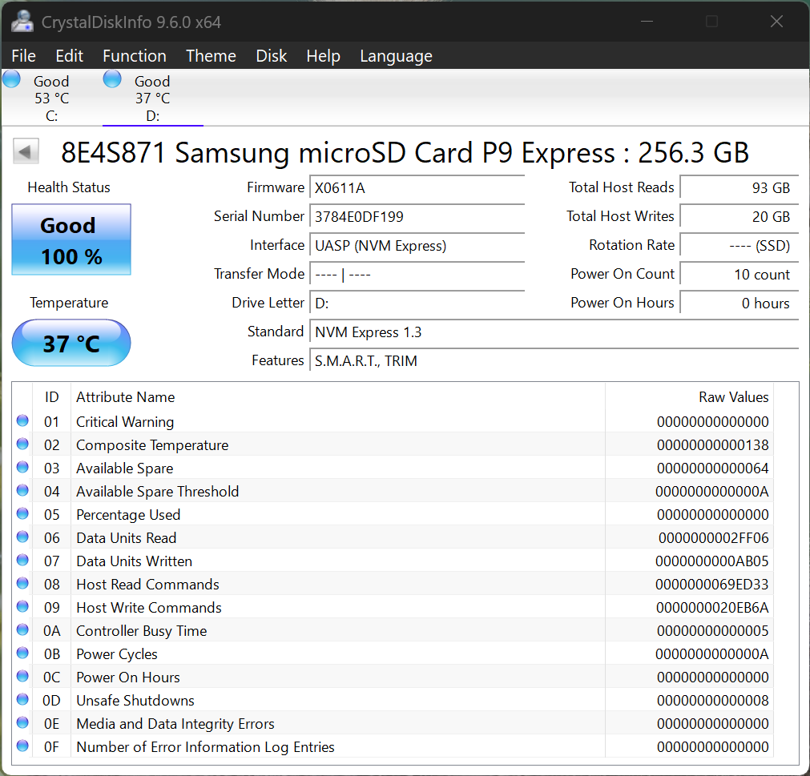Open the Theme menu
The image size is (810, 776).
(x=211, y=56)
